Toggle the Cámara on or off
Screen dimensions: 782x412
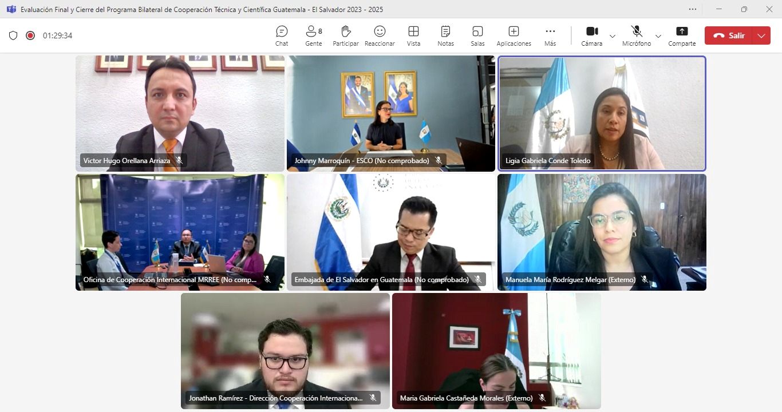pos(591,35)
